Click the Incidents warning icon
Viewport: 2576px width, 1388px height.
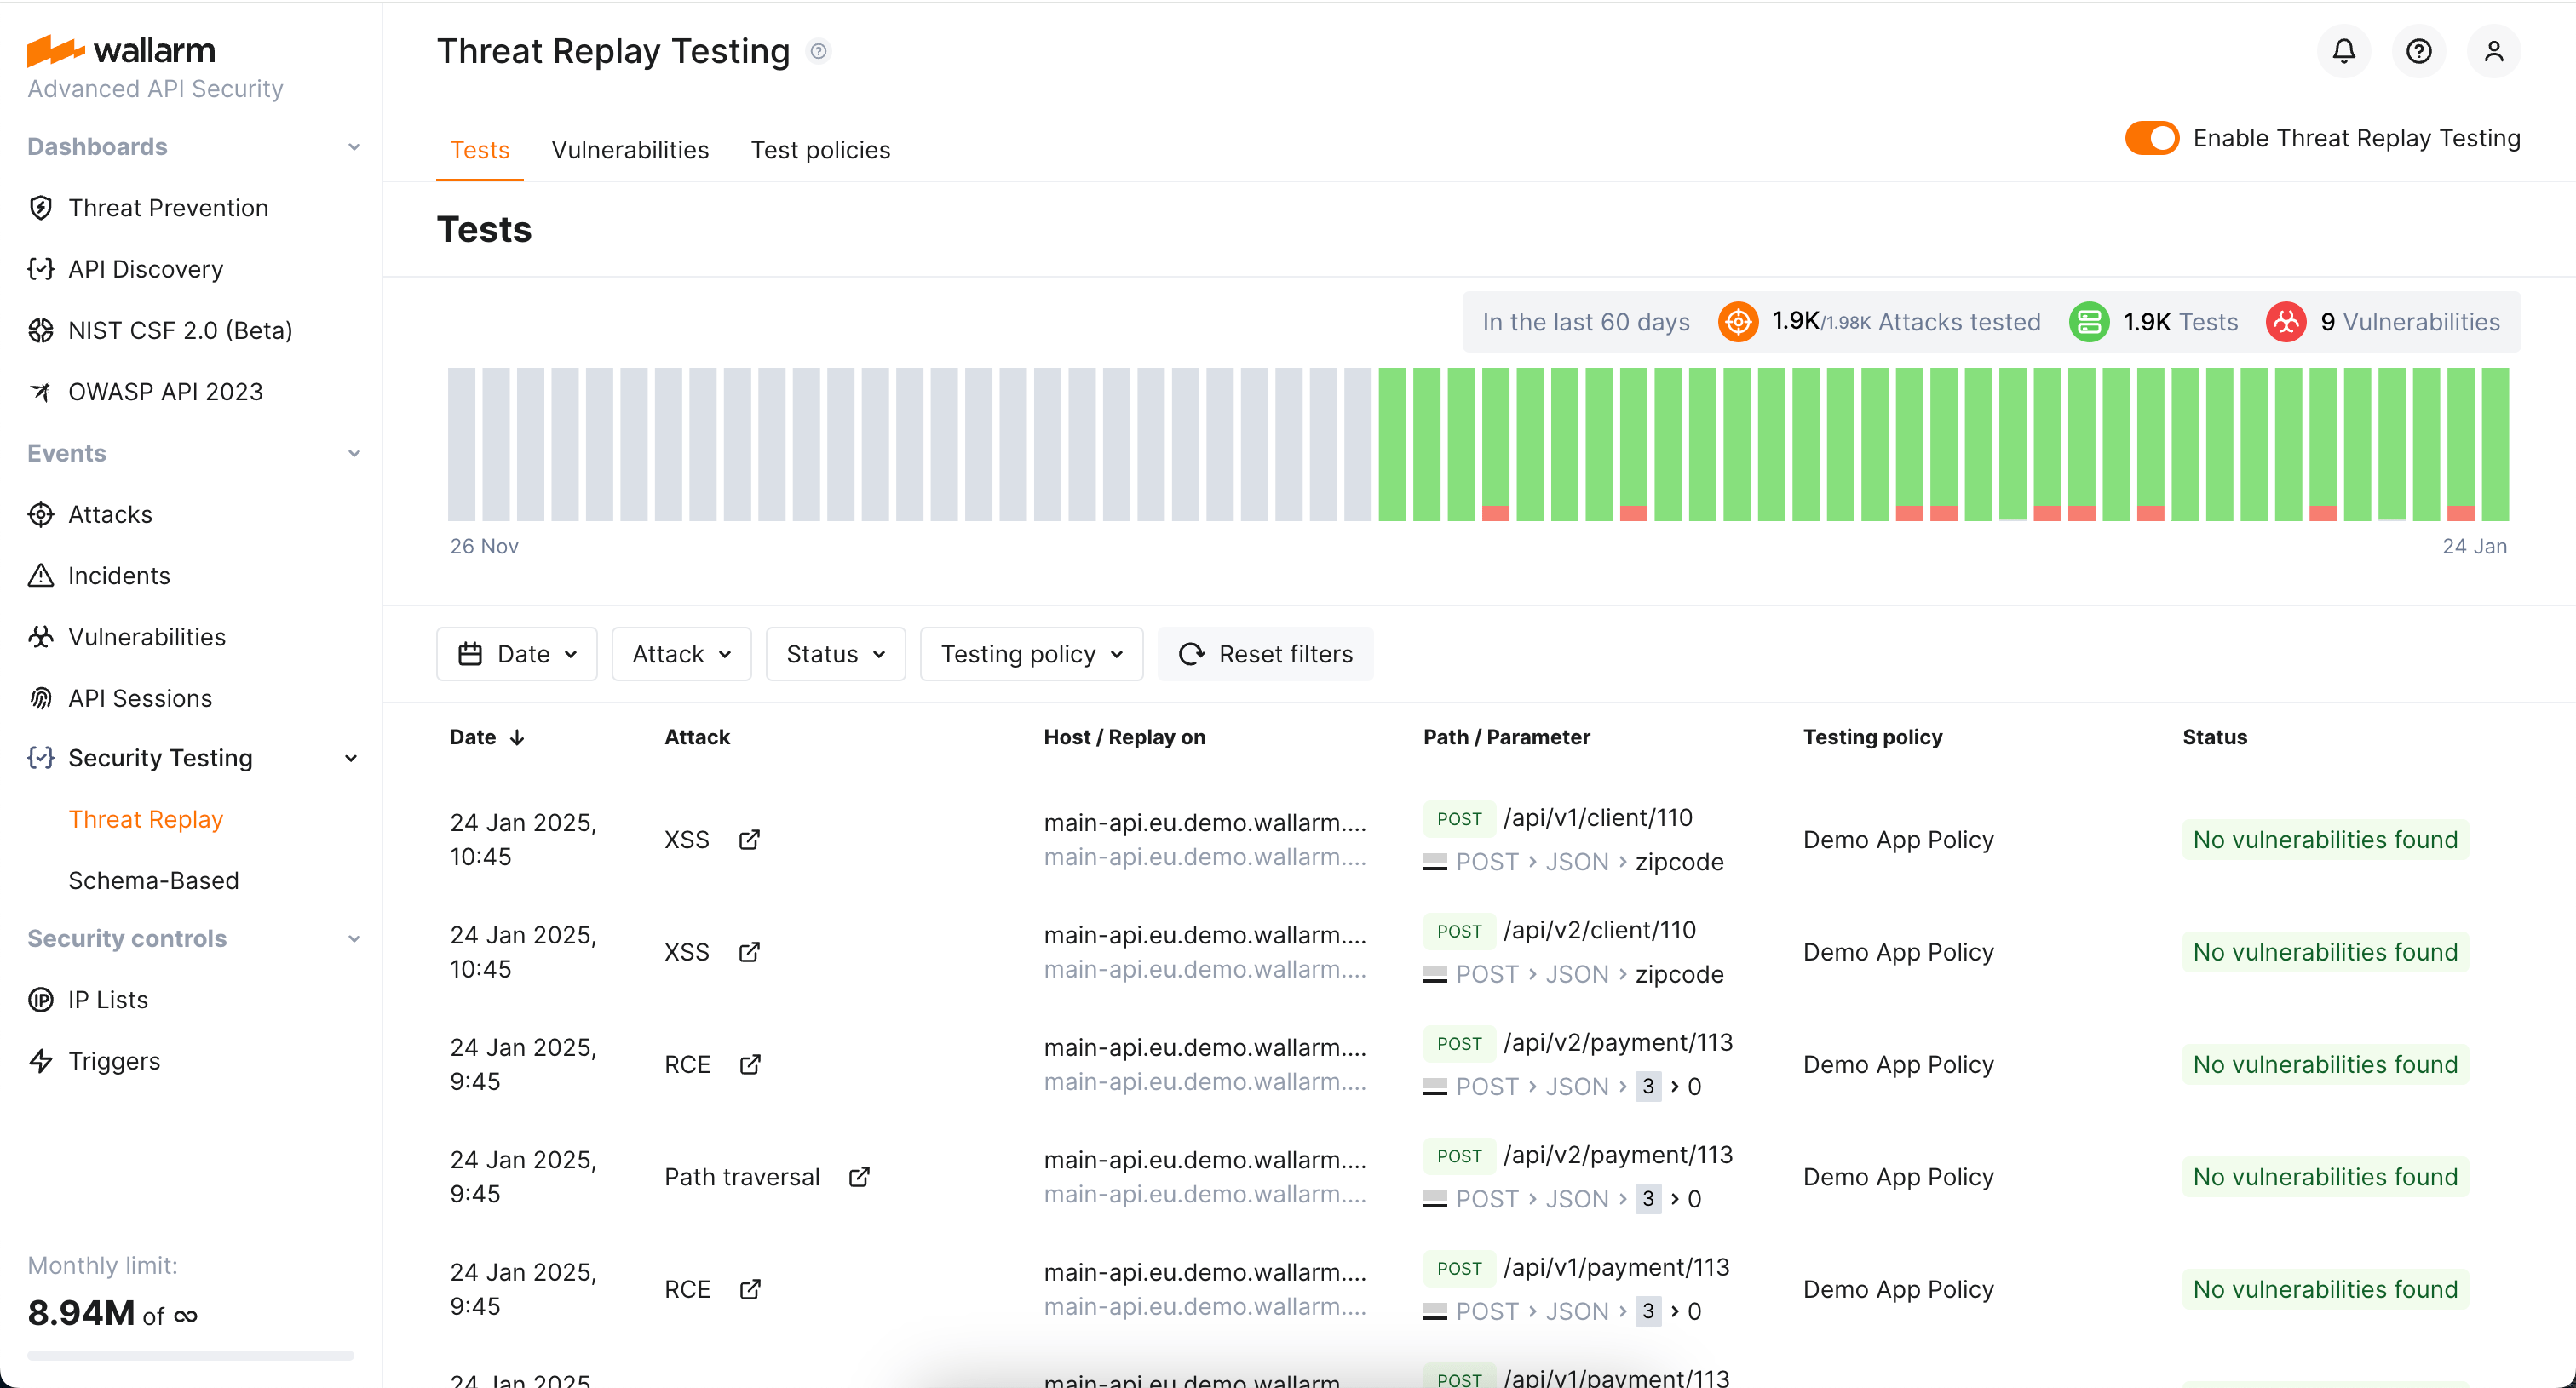[41, 576]
